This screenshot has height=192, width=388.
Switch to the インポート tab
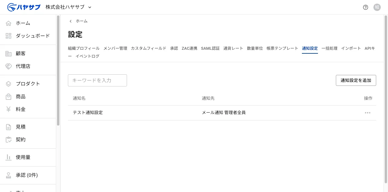point(351,48)
